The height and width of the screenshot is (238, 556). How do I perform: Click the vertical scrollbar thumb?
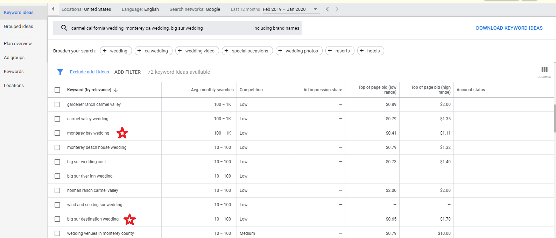[555, 118]
